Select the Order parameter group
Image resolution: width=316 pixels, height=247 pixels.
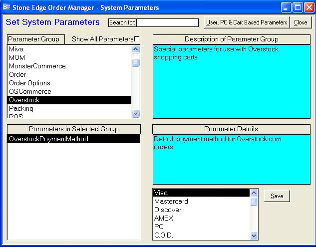pos(69,74)
